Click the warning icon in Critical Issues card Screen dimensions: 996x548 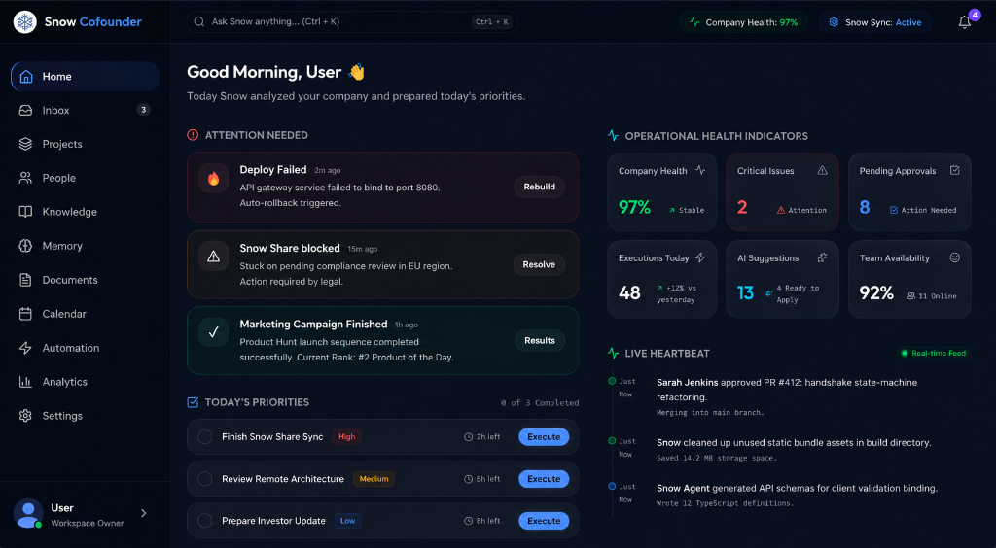pos(822,170)
